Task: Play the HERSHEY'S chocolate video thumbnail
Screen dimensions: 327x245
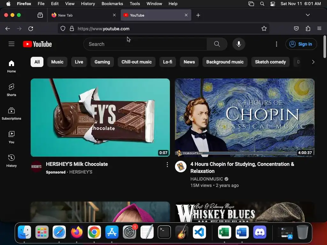Action: coord(100,117)
